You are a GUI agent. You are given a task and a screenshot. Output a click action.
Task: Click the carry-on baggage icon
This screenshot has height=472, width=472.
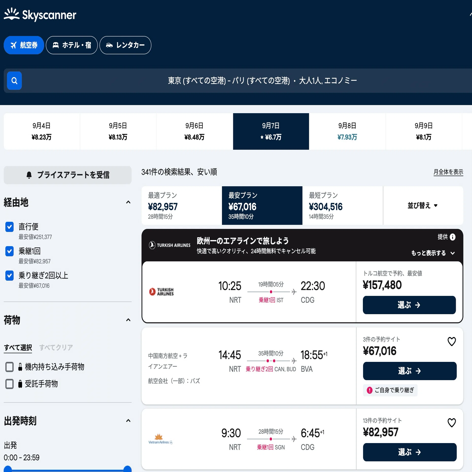click(x=20, y=367)
